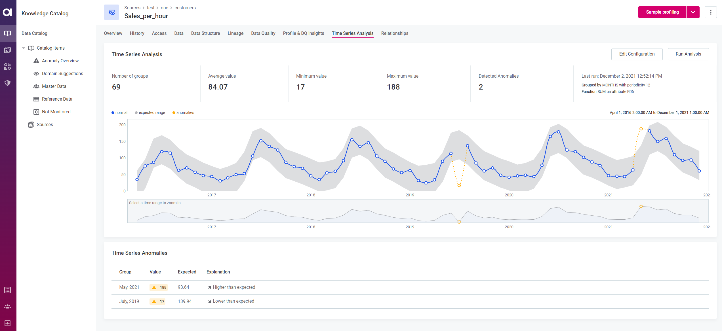Viewport: 722px width, 331px height.
Task: Open the monitoring chart icon at rail bottom
Action: (x=8, y=323)
